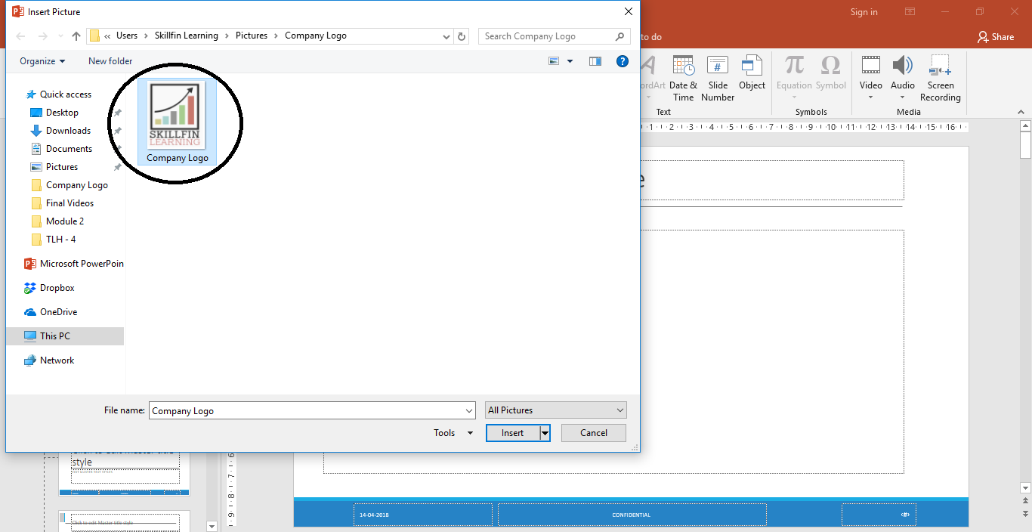This screenshot has height=532, width=1032.
Task: Select Quick access in navigation pane
Action: pyautogui.click(x=65, y=94)
